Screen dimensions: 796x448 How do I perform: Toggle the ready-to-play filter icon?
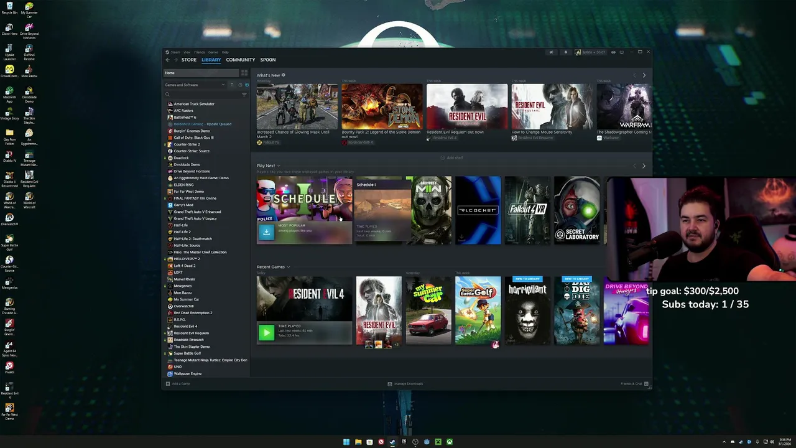[x=246, y=85]
